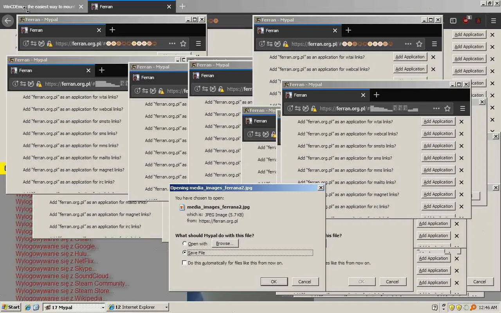This screenshot has height=313, width=501.
Task: Open the permissions icon in front-right Mypal window
Action: 298,108
